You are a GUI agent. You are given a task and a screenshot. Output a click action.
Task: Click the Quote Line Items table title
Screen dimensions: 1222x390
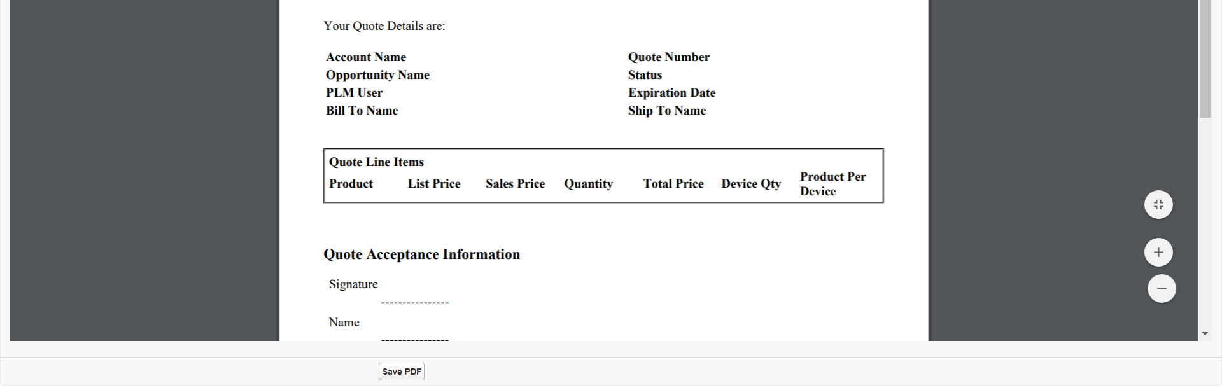click(376, 162)
